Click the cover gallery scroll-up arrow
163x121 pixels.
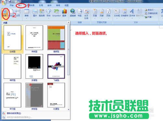click(68, 22)
